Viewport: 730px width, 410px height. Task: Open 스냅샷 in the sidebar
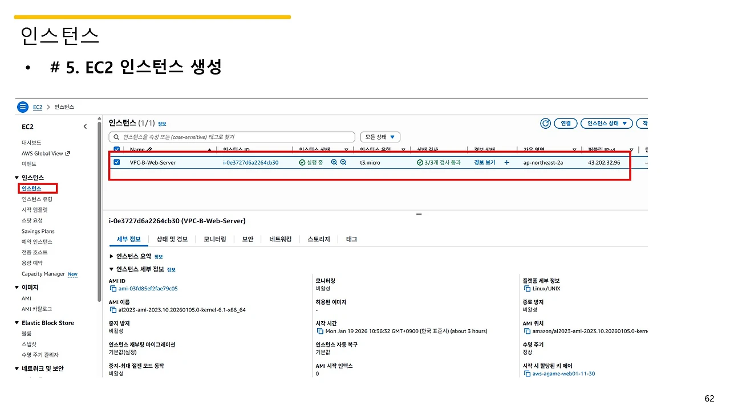pos(29,345)
